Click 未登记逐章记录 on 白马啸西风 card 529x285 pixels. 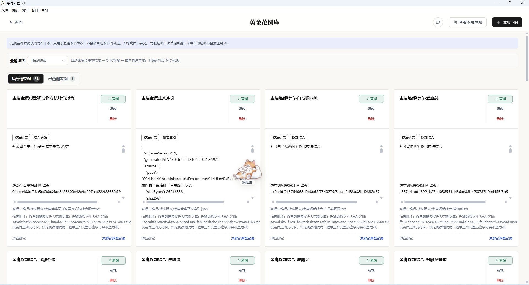tap(372, 238)
